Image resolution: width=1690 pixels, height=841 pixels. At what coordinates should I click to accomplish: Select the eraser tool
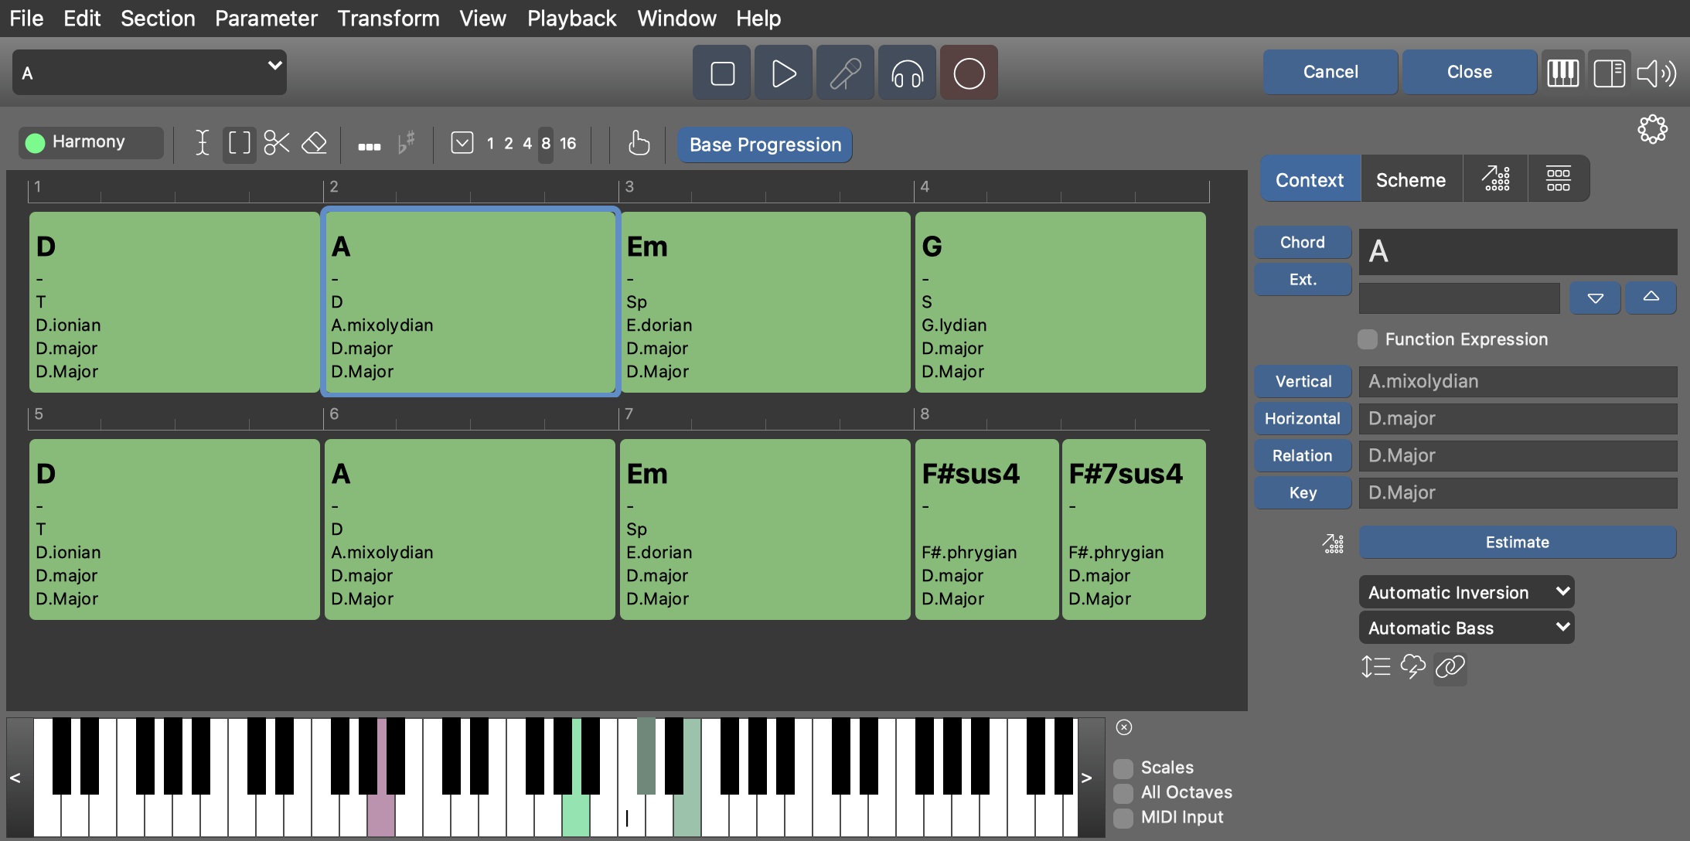(314, 143)
